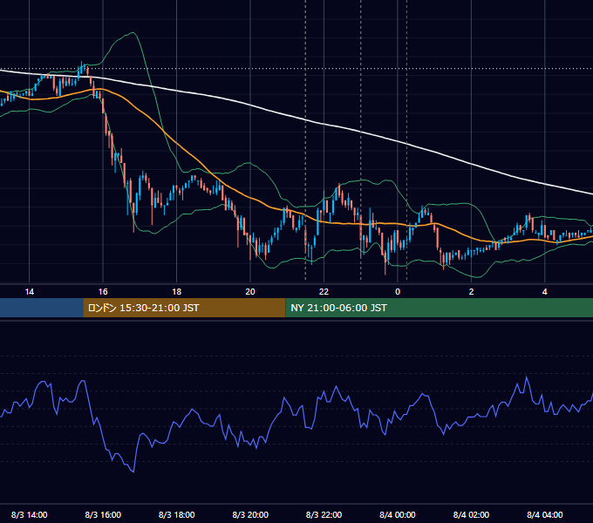The height and width of the screenshot is (523, 593).
Task: Click the 14 hour axis label
Action: [x=29, y=292]
